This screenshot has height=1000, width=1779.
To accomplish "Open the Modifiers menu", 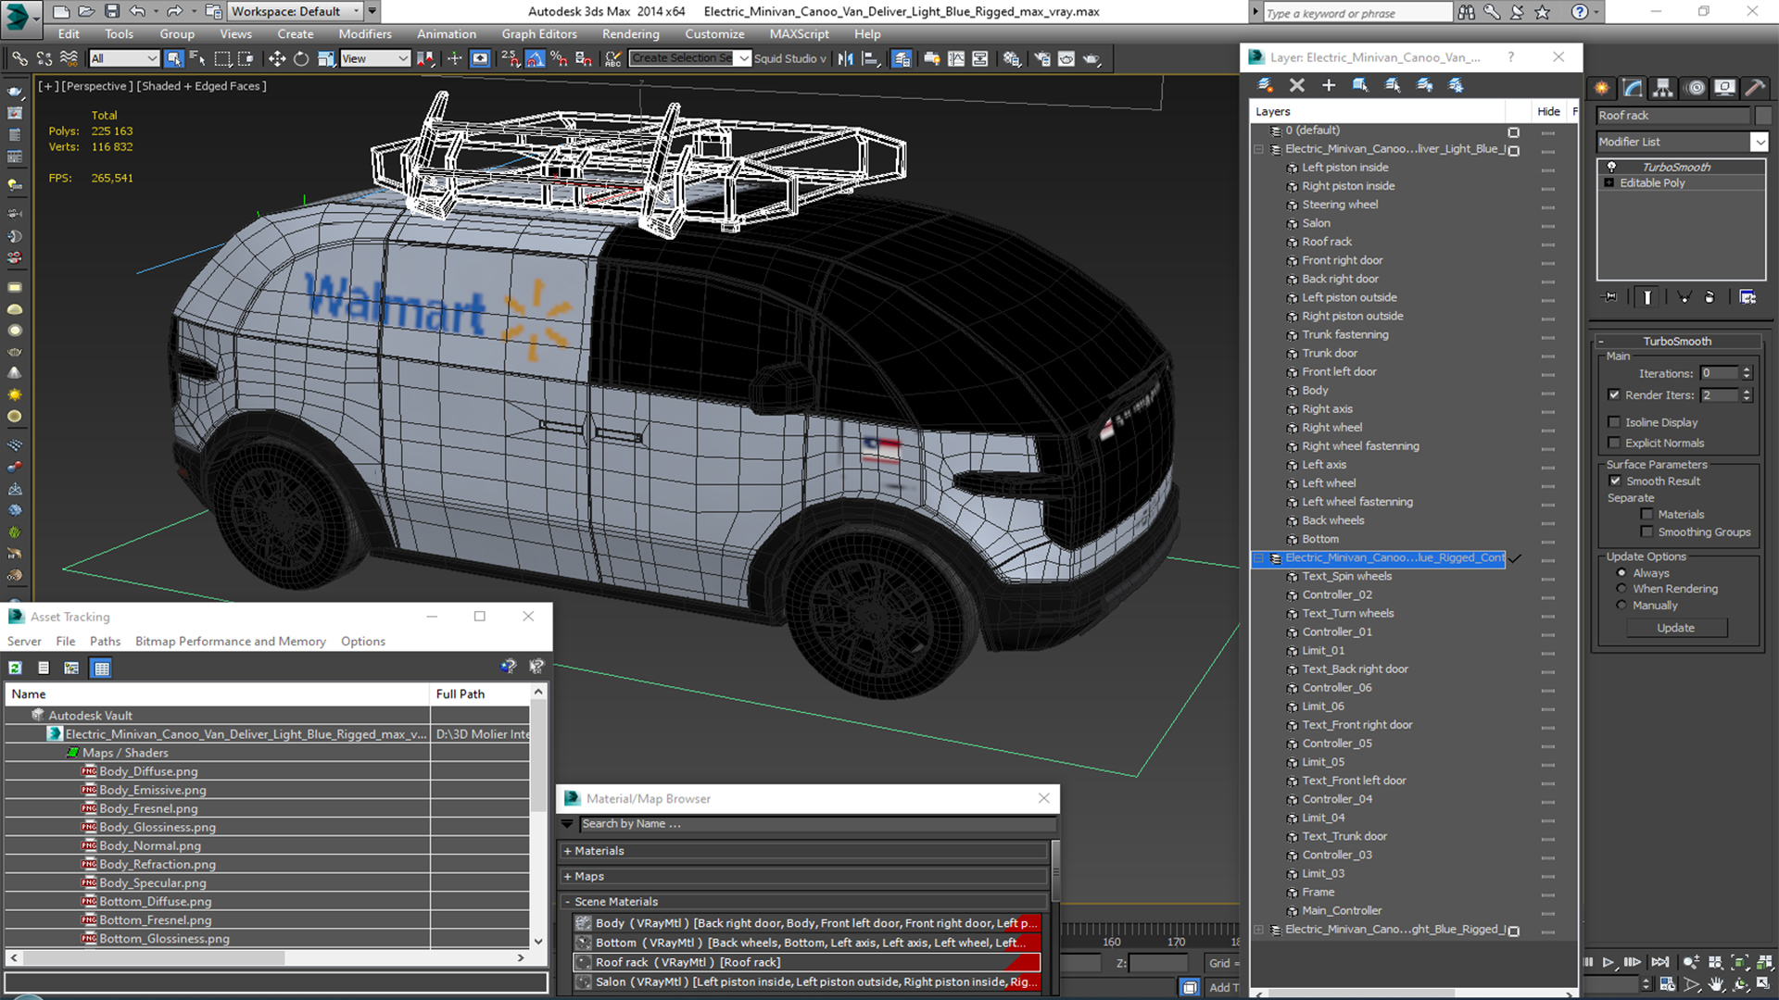I will 365,34.
